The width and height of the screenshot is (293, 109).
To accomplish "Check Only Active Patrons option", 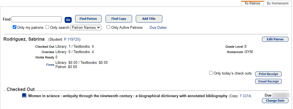I will click(108, 27).
